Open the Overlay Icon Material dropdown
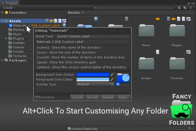 tap(95, 84)
